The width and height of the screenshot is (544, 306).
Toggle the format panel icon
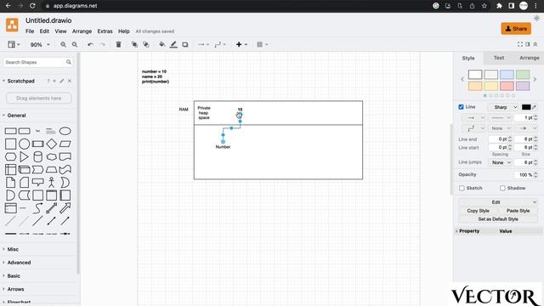tap(527, 44)
